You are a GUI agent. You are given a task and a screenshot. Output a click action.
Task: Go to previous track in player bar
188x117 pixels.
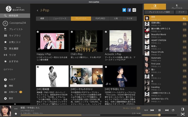click(152, 110)
